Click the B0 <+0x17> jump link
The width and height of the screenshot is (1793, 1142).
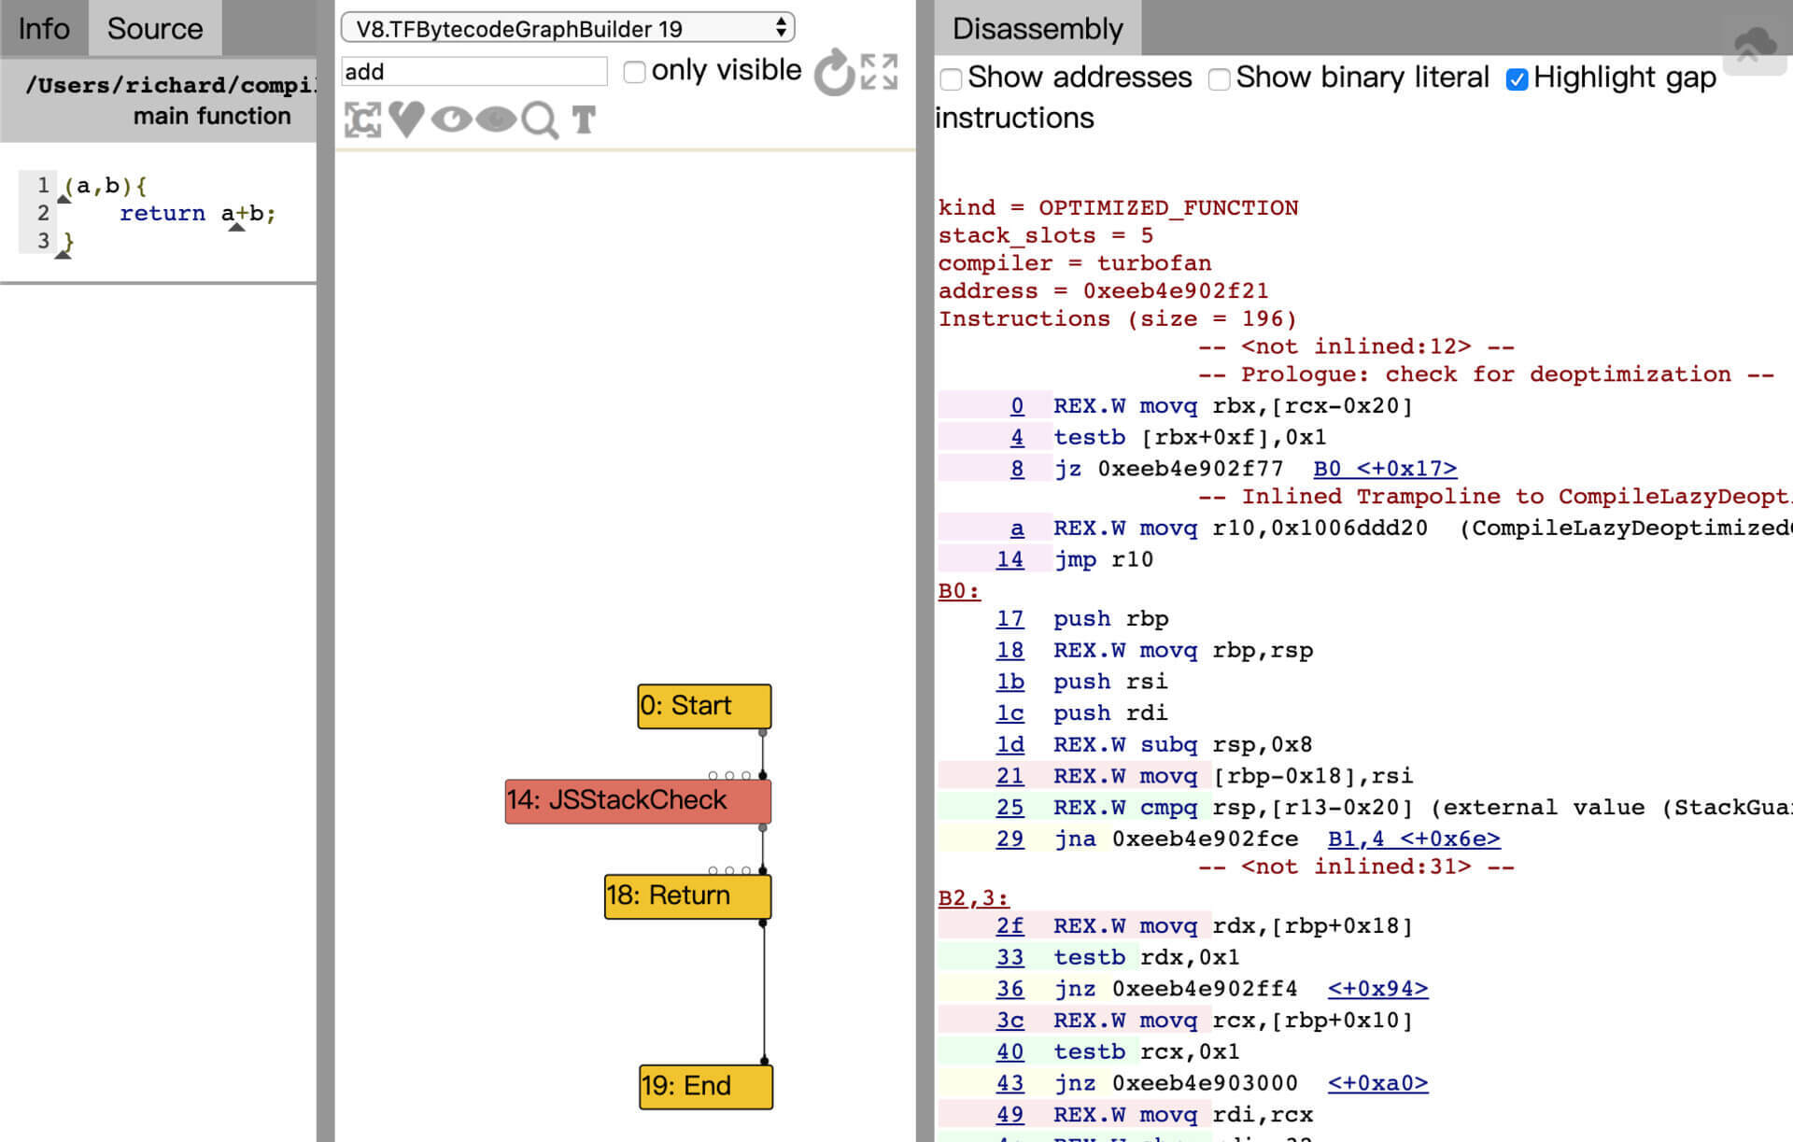pos(1384,469)
